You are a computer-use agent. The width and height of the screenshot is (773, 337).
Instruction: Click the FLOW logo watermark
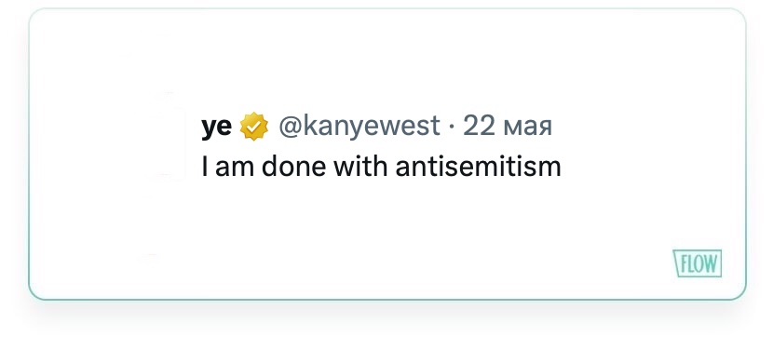click(698, 263)
